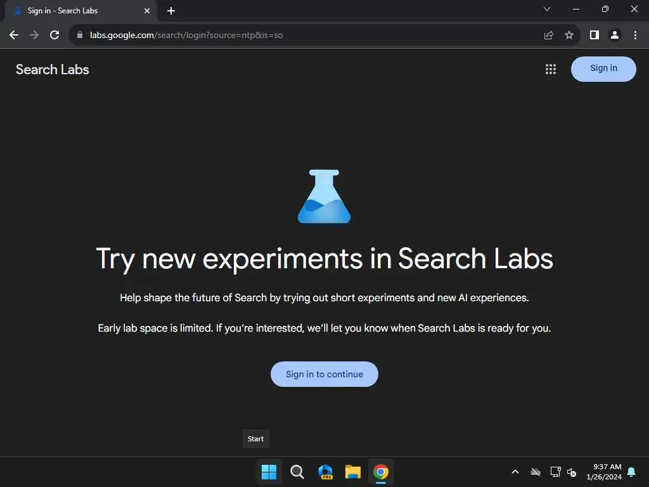This screenshot has height=487, width=649.
Task: Close the Search Labs tab
Action: click(x=147, y=11)
